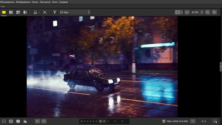Rotate image counterclockwise
This screenshot has height=125, width=222.
pyautogui.click(x=37, y=121)
